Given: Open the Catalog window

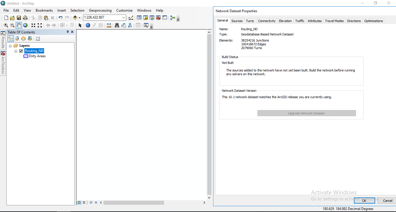Looking at the screenshot, I should (146, 18).
